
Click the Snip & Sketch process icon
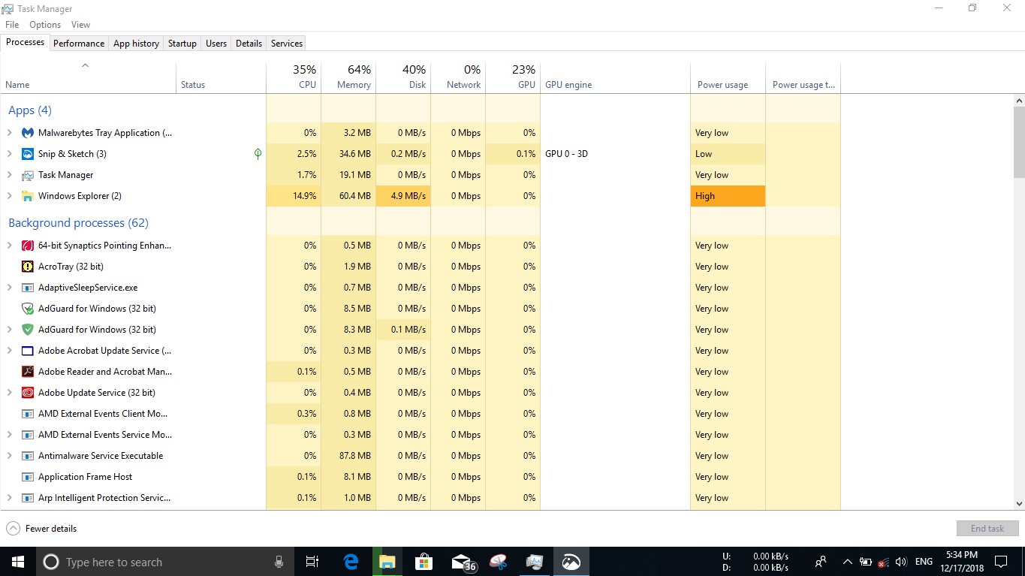click(28, 154)
